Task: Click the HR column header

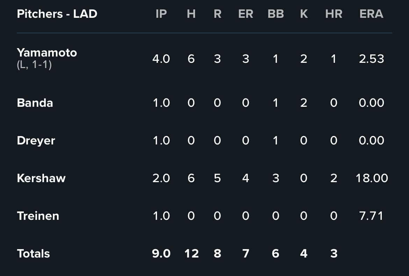Action: 333,14
